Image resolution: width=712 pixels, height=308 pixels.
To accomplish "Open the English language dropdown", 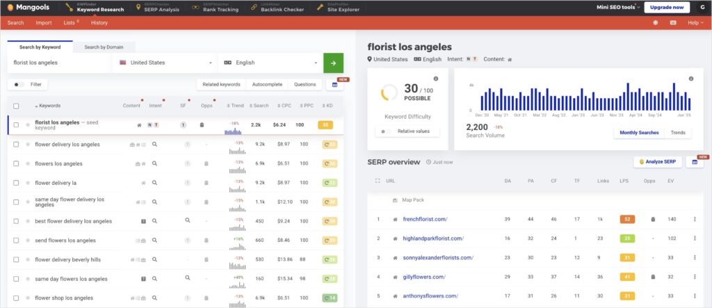I will coord(270,63).
